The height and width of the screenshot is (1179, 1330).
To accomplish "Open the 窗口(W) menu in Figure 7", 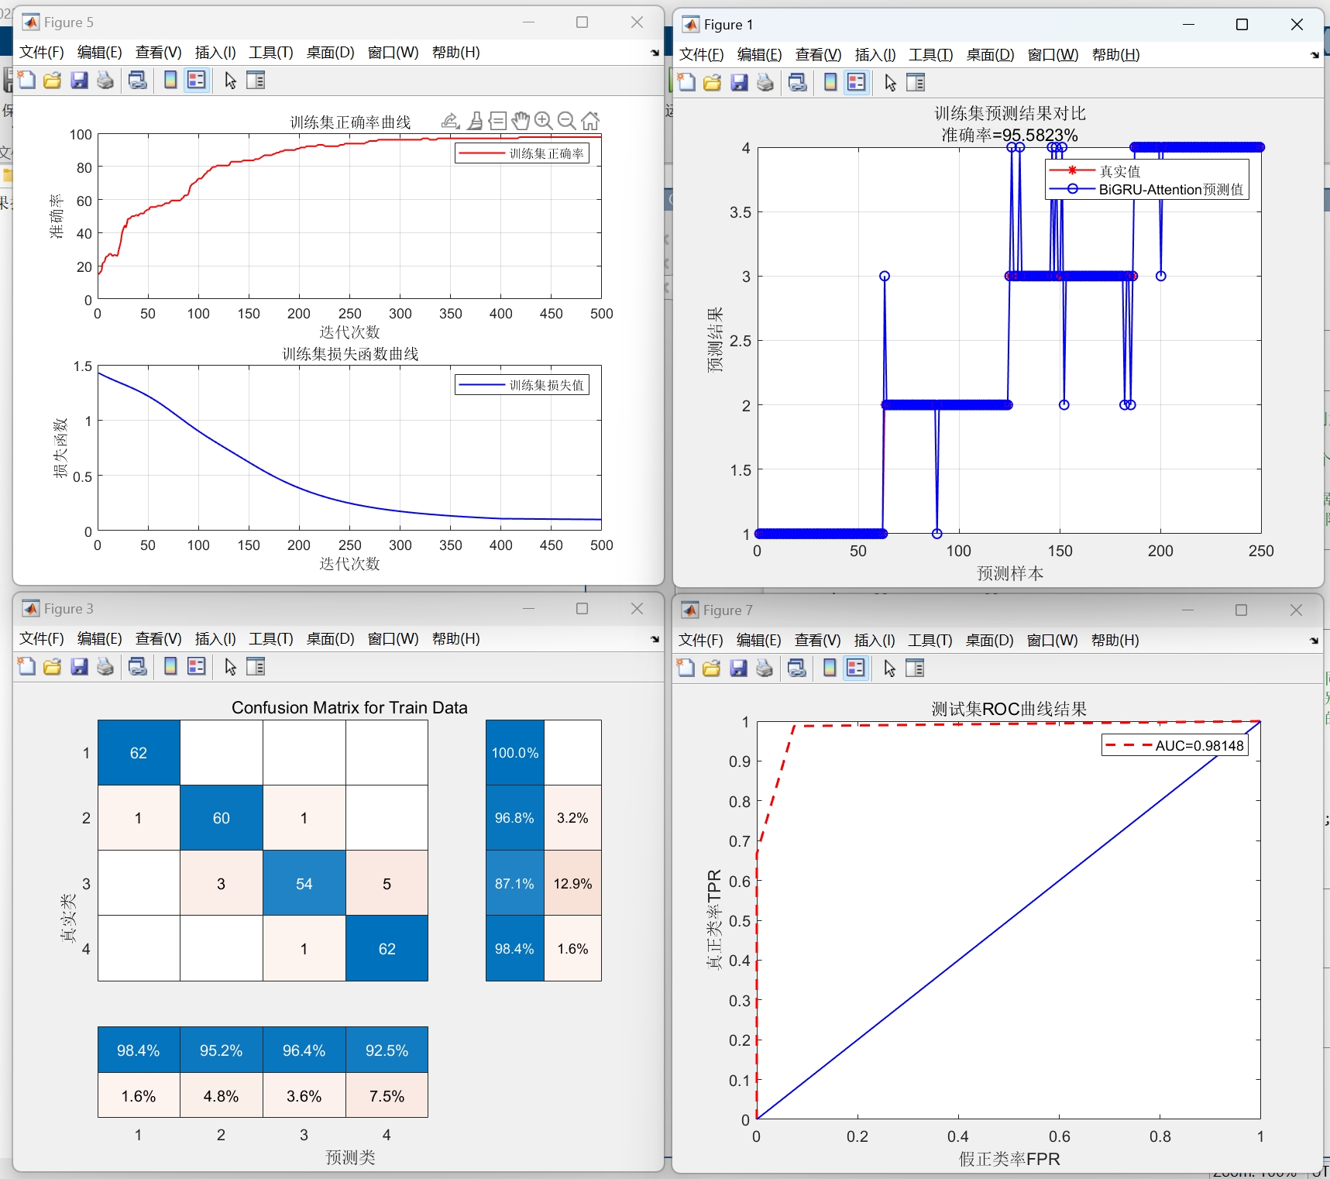I will pyautogui.click(x=1052, y=641).
